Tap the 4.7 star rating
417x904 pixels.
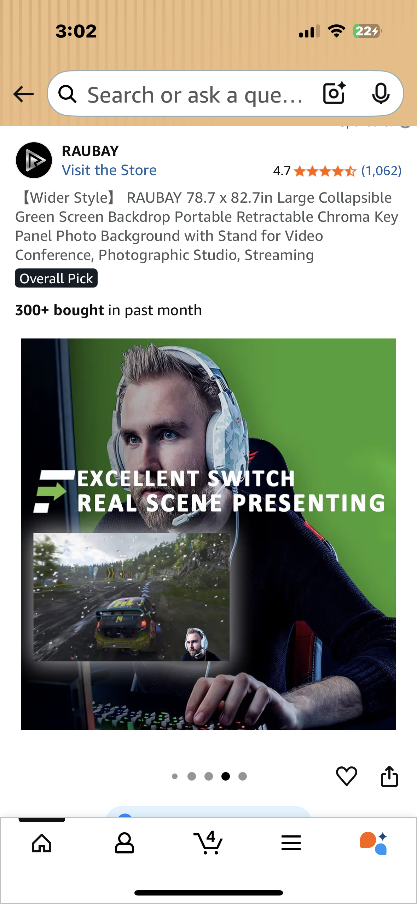[x=314, y=171]
